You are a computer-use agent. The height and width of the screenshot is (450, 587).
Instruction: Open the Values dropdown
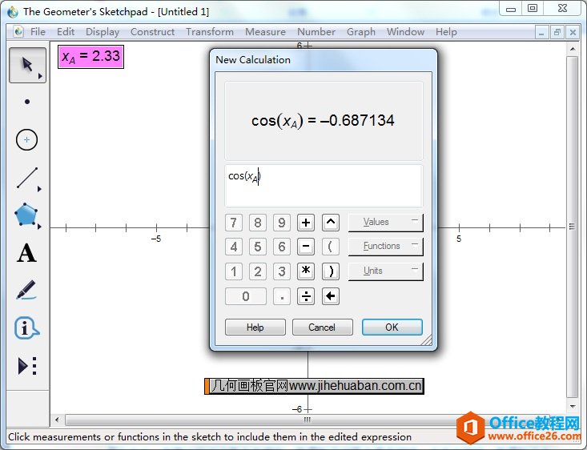pyautogui.click(x=385, y=223)
